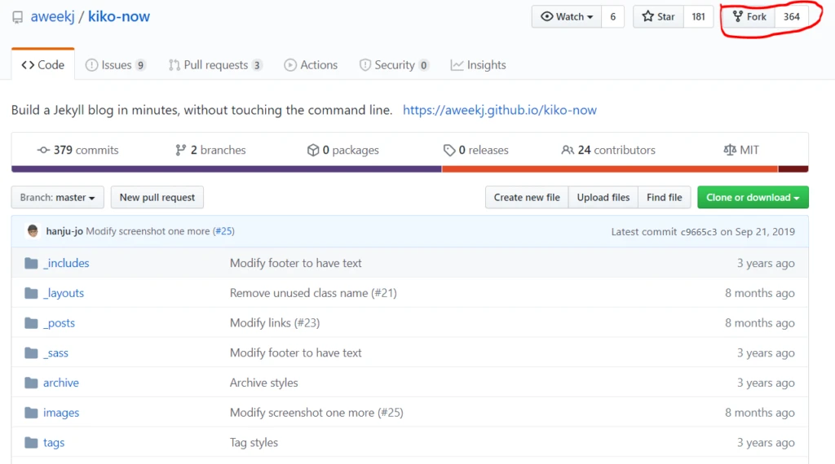
Task: Click the Fork repository button
Action: [x=749, y=17]
